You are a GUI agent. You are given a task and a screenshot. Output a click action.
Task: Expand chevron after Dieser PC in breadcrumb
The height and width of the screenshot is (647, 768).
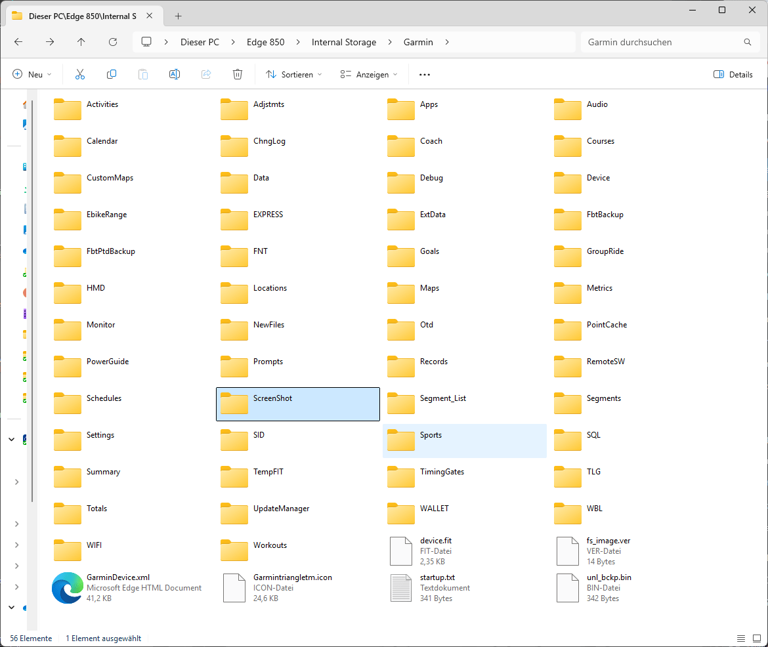(x=233, y=42)
